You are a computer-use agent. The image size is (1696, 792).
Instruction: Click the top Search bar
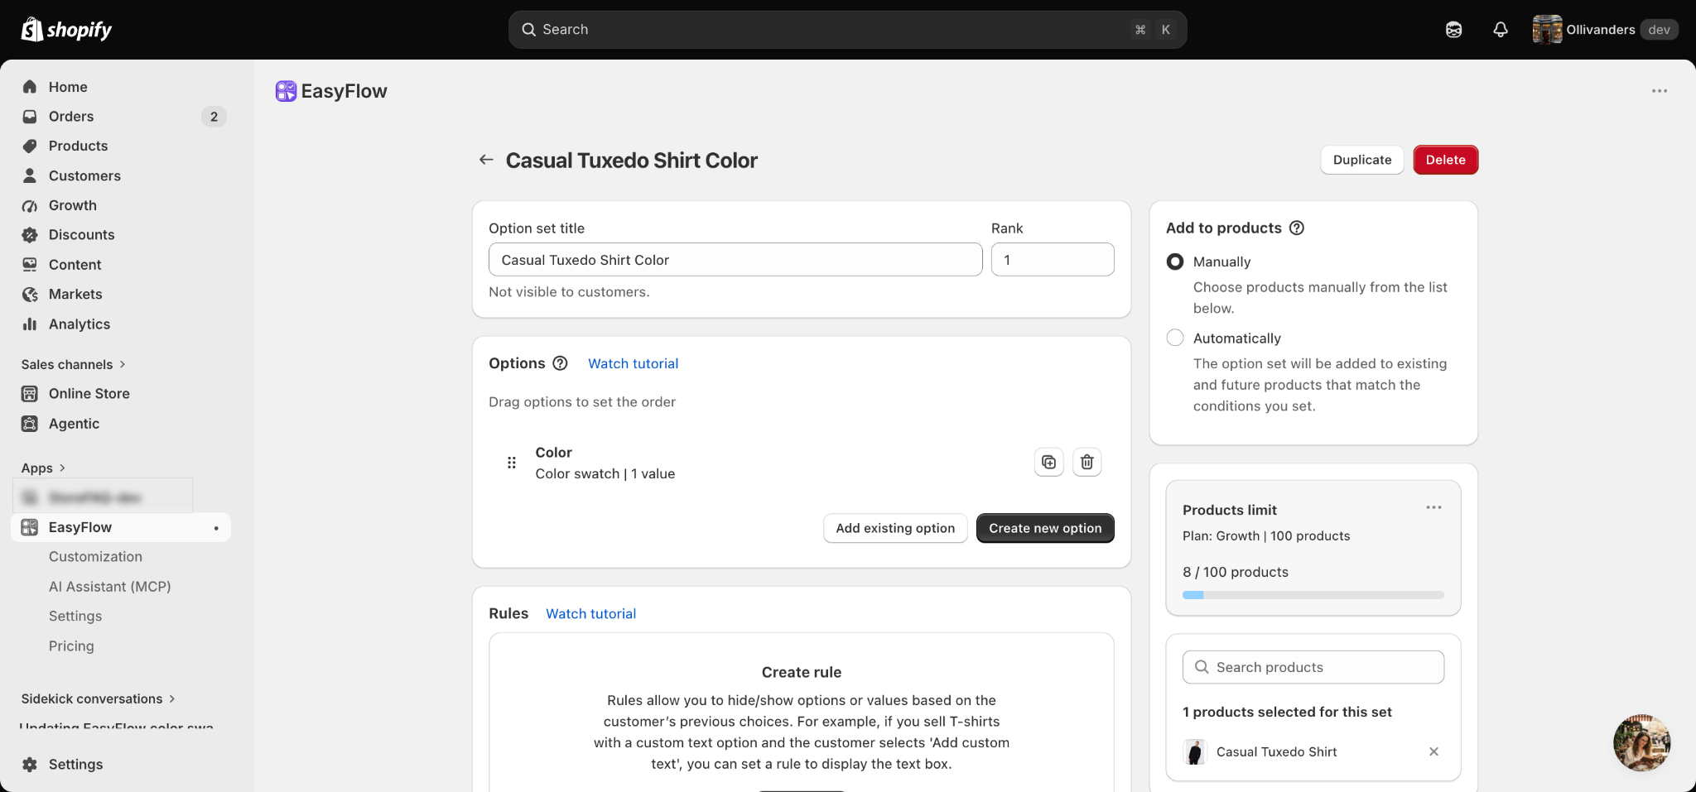[x=847, y=30]
